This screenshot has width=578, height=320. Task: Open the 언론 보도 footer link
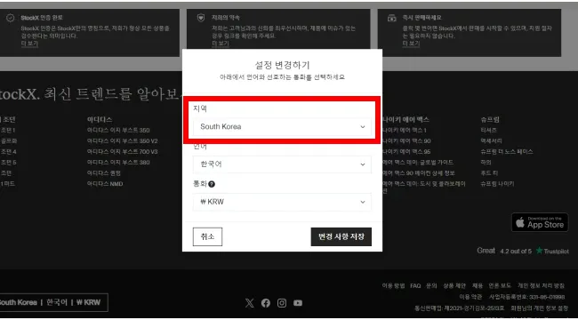tap(500, 285)
